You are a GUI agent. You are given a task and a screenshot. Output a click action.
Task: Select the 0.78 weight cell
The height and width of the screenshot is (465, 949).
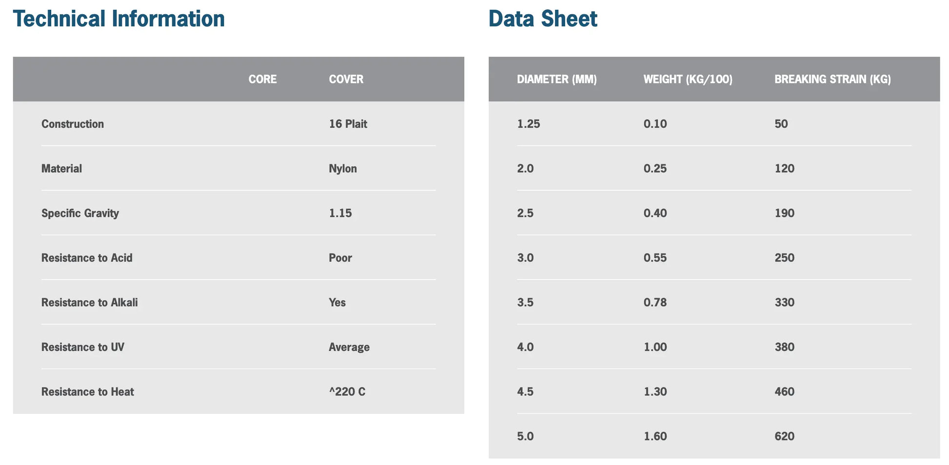click(655, 303)
